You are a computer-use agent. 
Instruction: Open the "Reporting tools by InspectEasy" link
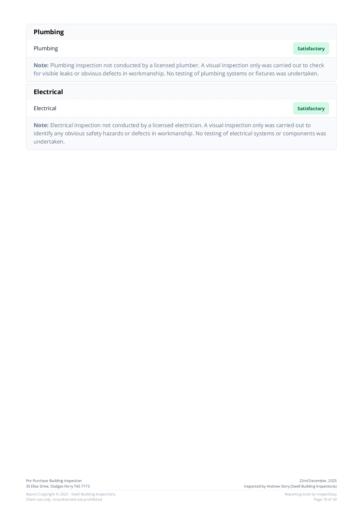310,494
